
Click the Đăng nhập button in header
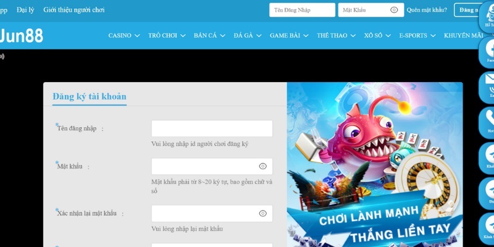467,10
